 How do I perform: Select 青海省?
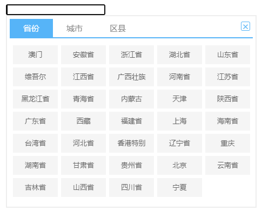(83, 99)
